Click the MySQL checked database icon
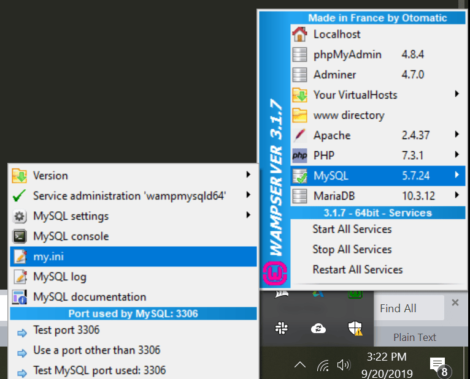The height and width of the screenshot is (379, 470). 300,176
